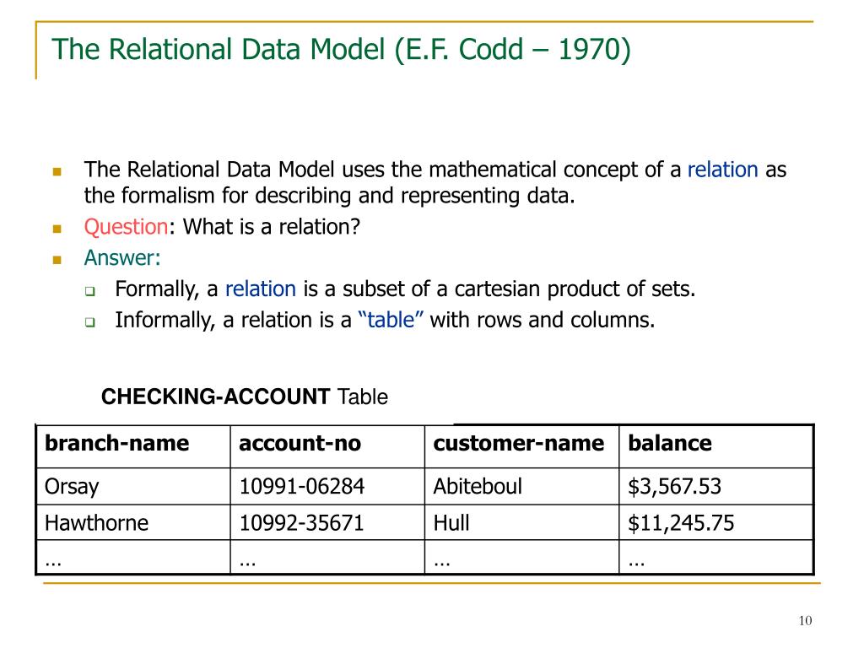Click the $3,567.53 balance cell

715,487
